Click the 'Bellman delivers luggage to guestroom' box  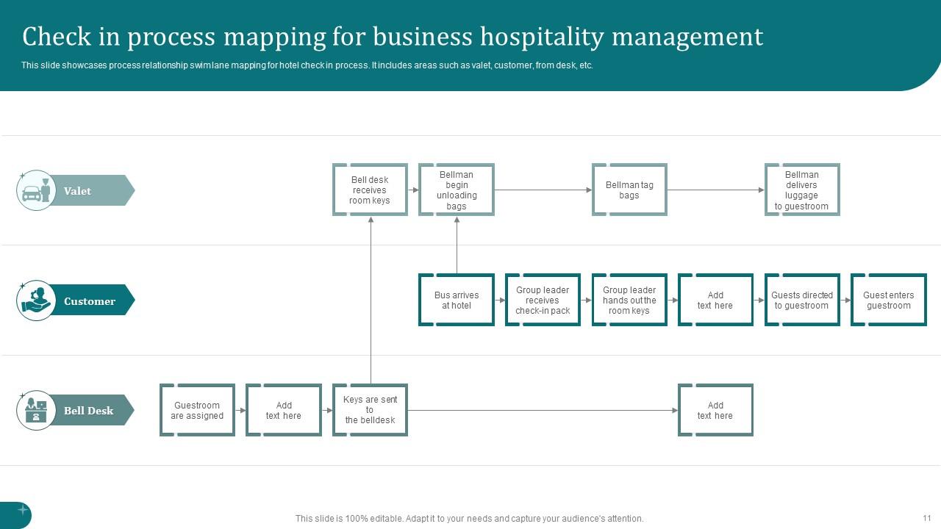click(x=802, y=190)
